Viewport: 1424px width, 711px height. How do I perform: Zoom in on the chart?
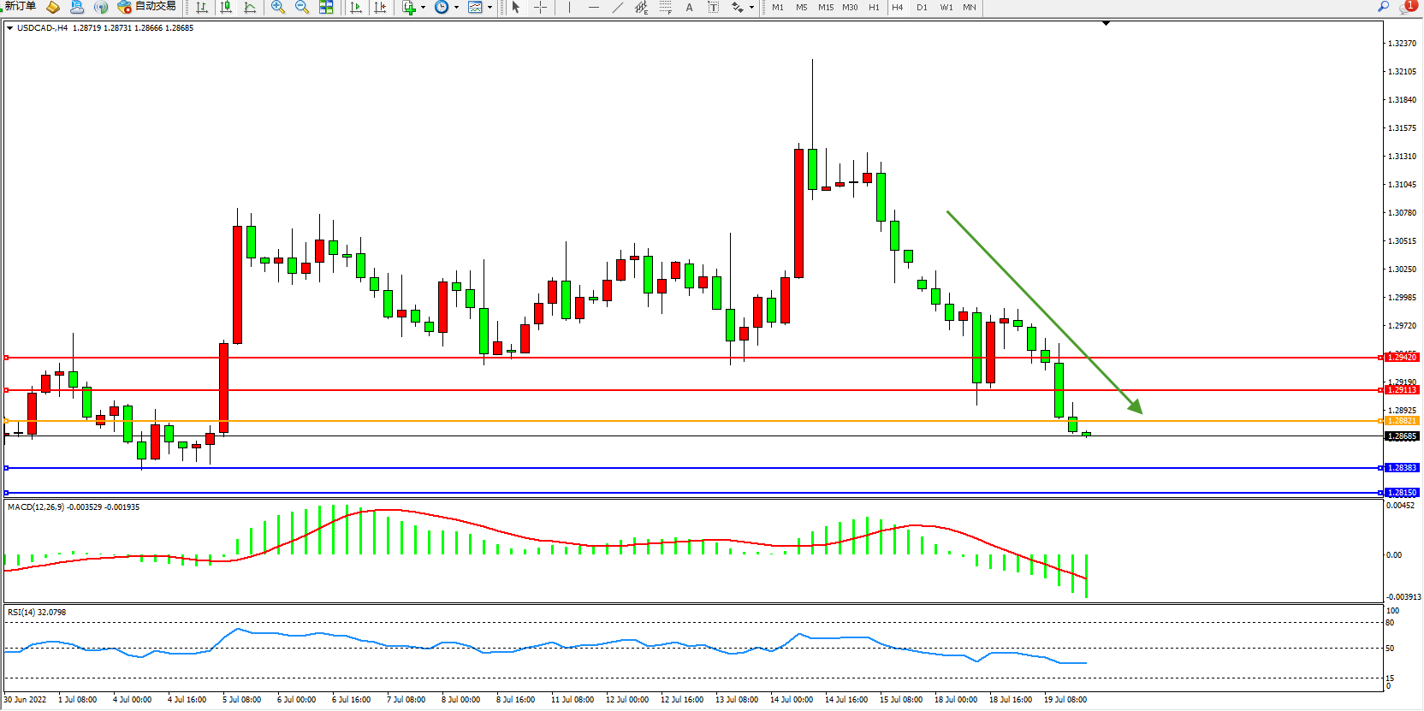(278, 7)
